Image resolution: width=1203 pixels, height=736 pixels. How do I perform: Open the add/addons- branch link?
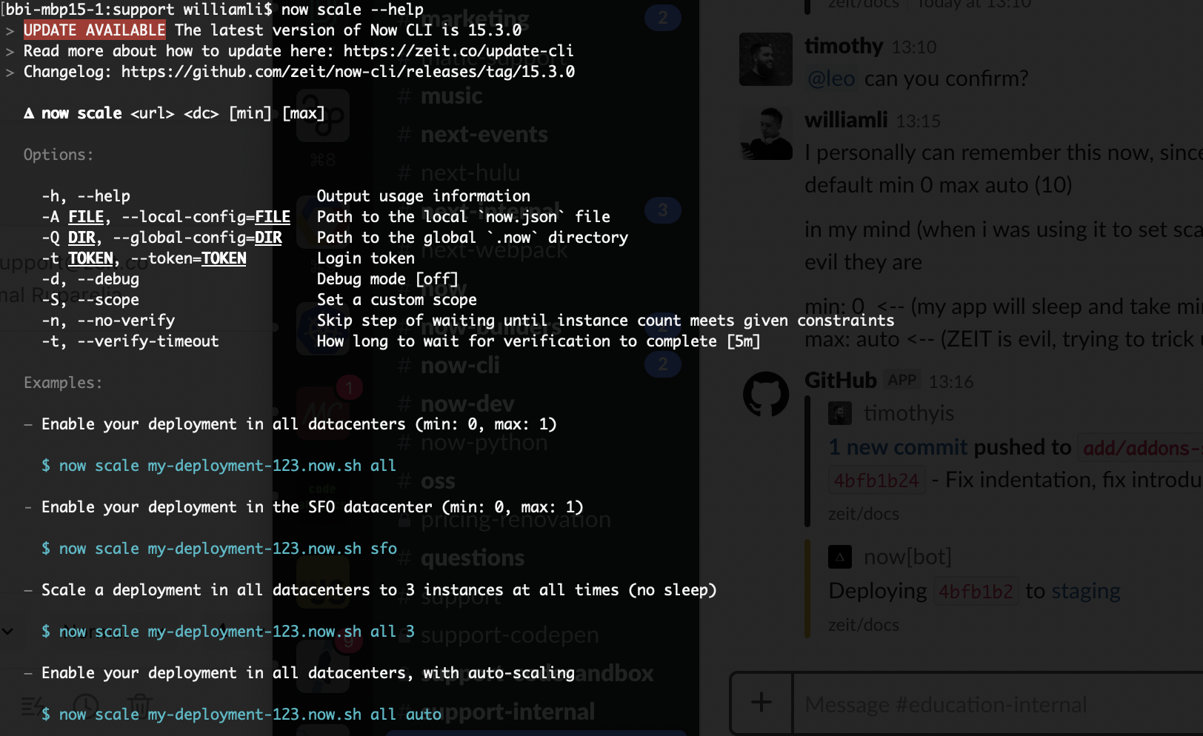tap(1140, 448)
